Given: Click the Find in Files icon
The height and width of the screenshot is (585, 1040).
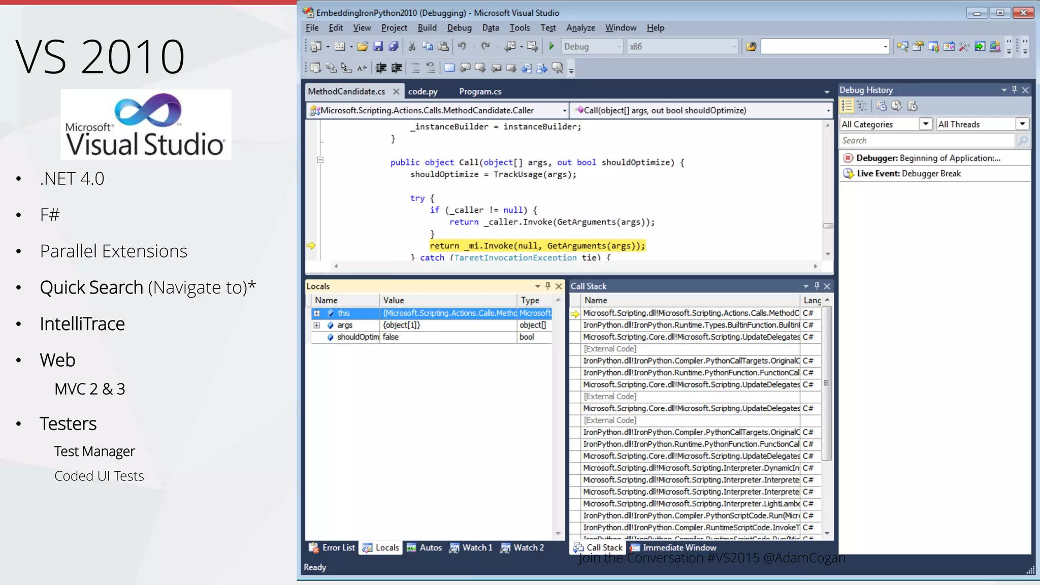Looking at the screenshot, I should click(751, 47).
